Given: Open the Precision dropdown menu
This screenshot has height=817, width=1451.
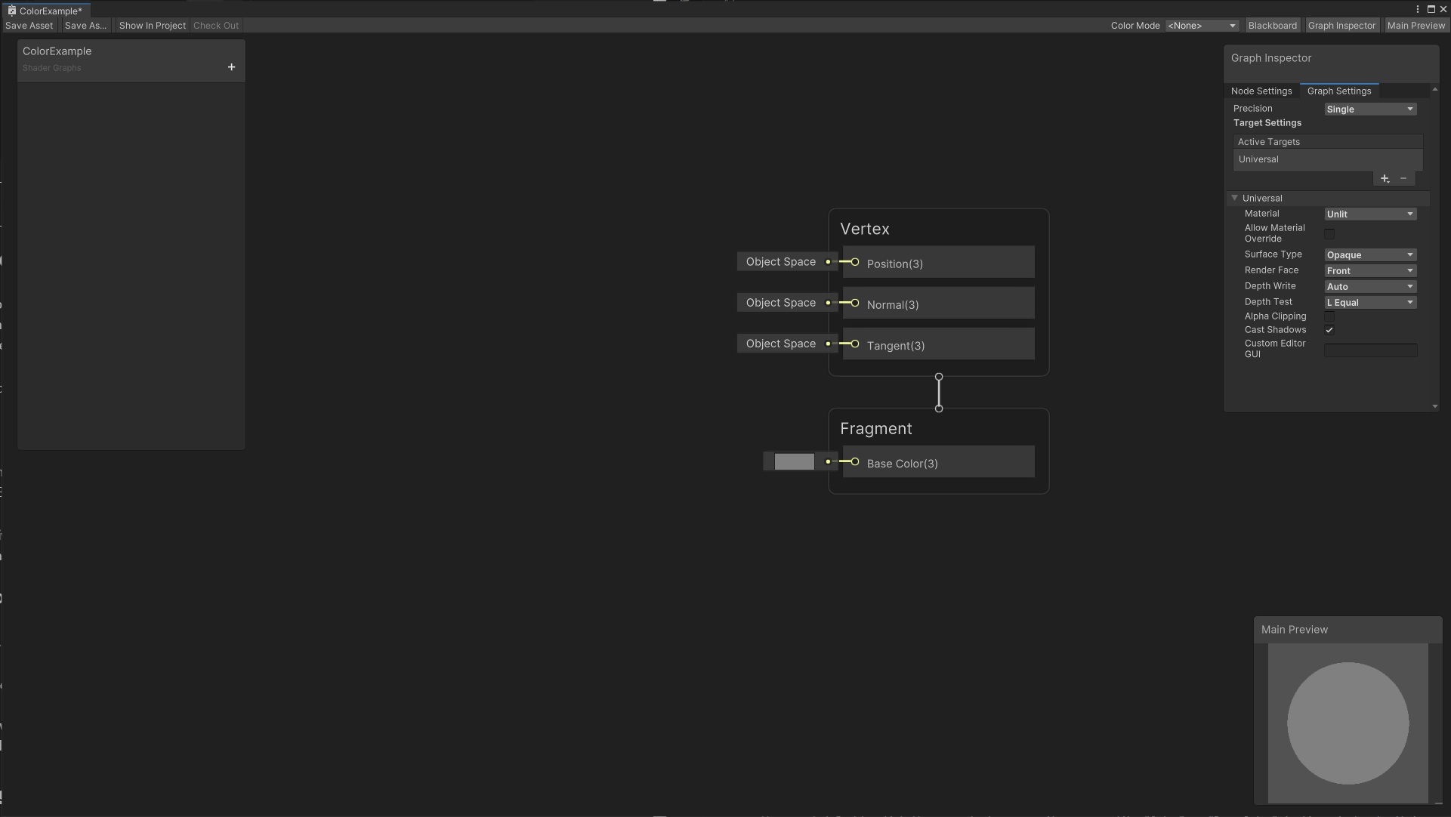Looking at the screenshot, I should coord(1370,108).
